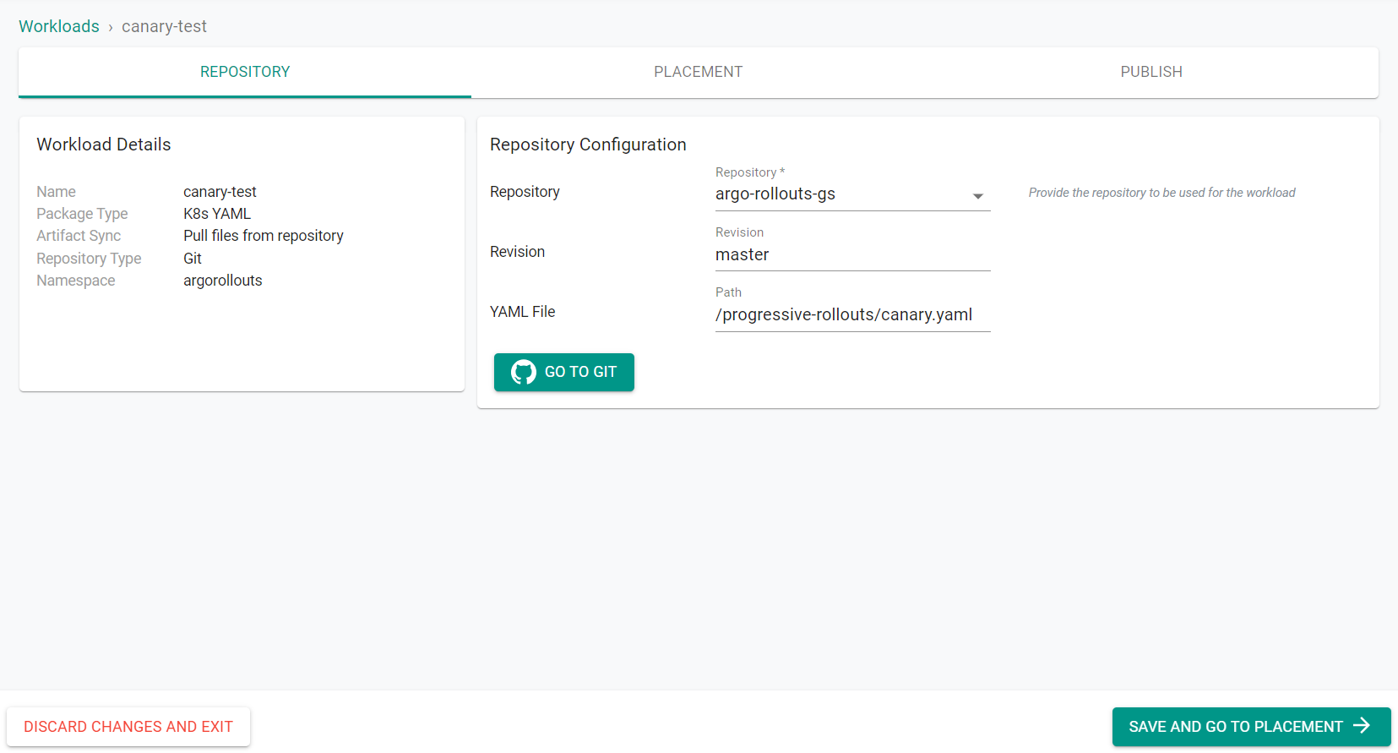Click the GitHub icon on the Go To Git button
This screenshot has width=1398, height=753.
click(524, 372)
